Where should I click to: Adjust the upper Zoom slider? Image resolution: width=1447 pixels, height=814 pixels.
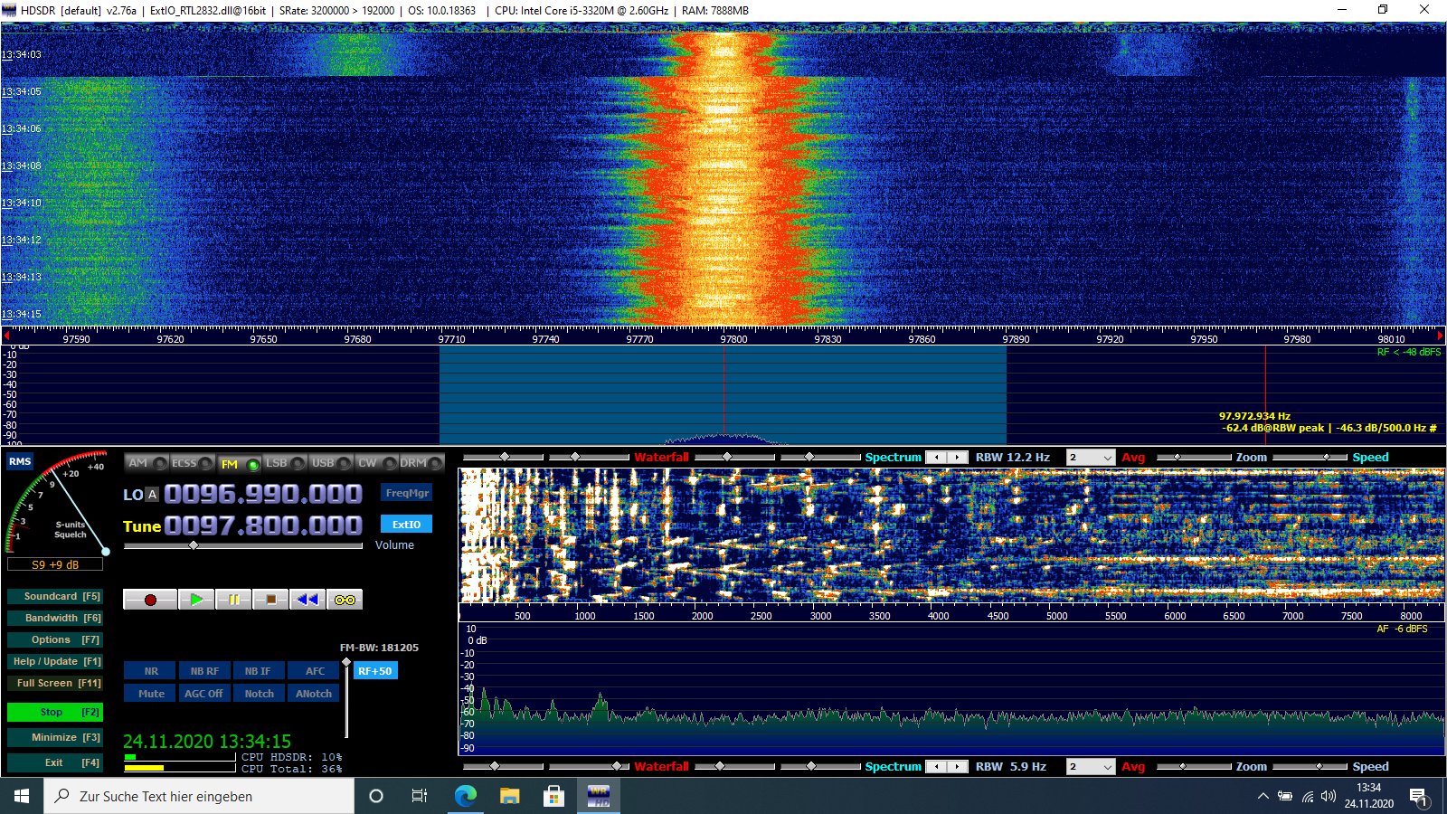[1194, 458]
